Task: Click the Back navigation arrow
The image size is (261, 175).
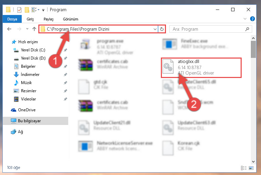Action: 9,29
